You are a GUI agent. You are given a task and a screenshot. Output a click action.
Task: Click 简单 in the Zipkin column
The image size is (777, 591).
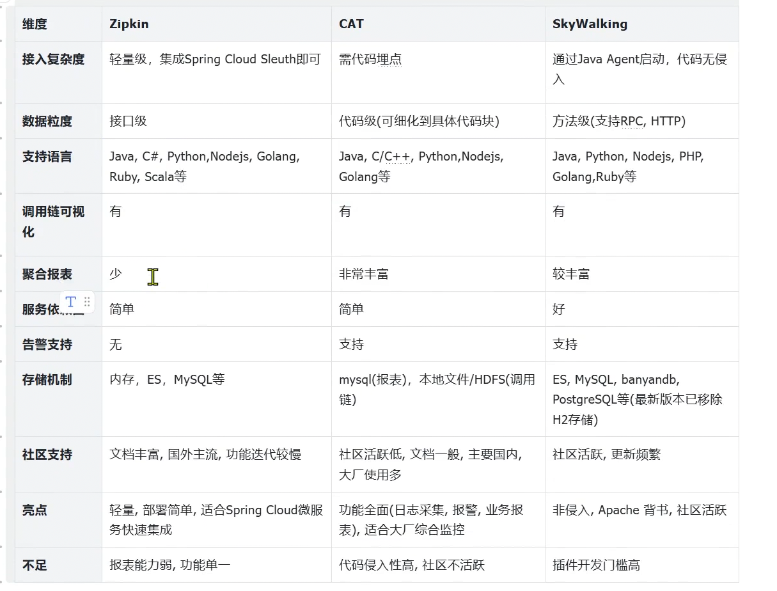click(x=217, y=309)
